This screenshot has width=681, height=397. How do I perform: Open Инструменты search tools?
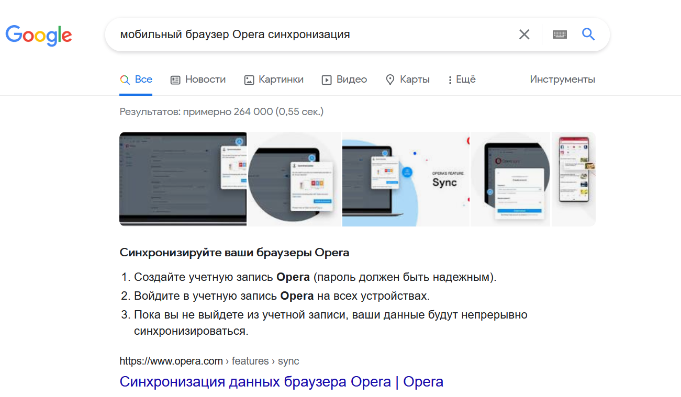coord(562,80)
